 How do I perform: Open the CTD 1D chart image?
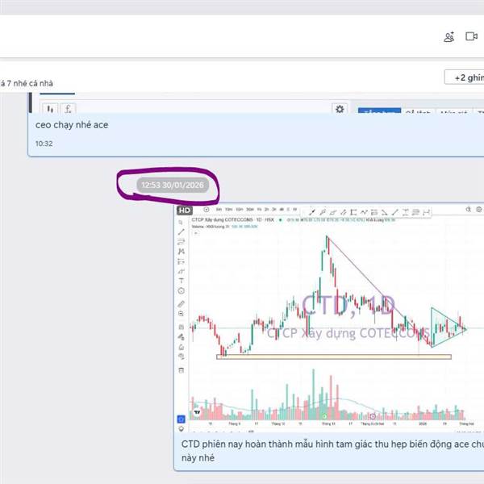(329, 319)
